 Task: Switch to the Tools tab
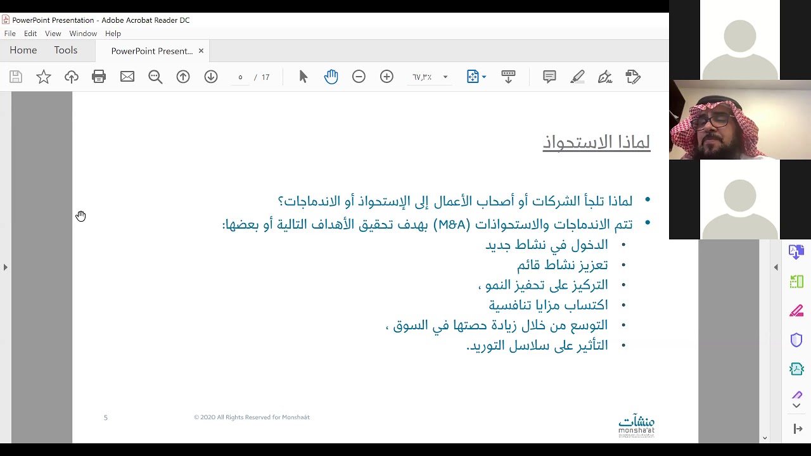coord(66,50)
